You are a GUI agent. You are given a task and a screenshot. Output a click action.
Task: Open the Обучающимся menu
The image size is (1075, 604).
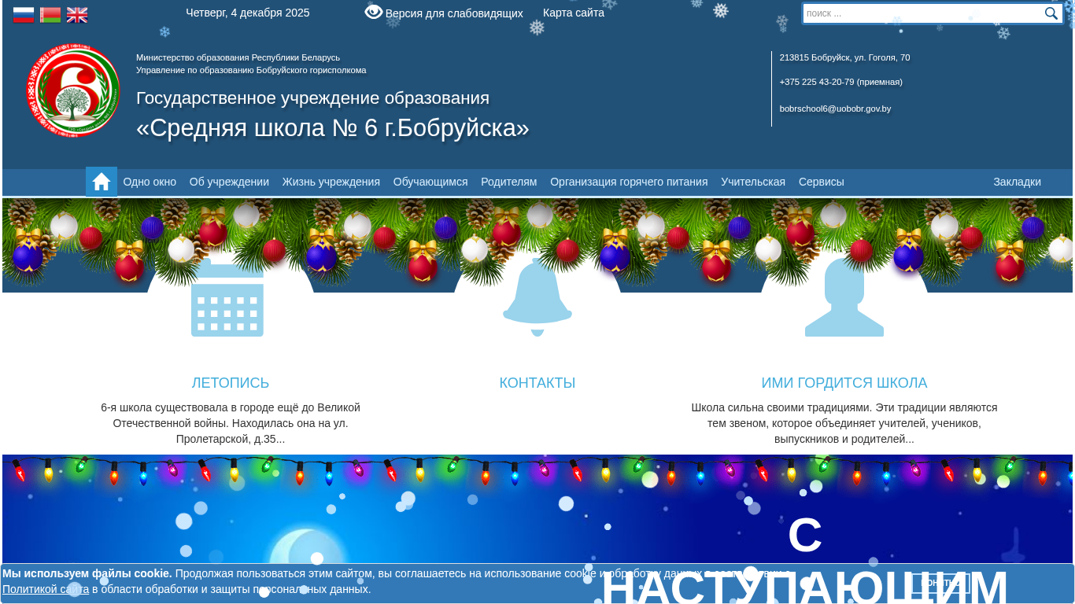pos(430,182)
